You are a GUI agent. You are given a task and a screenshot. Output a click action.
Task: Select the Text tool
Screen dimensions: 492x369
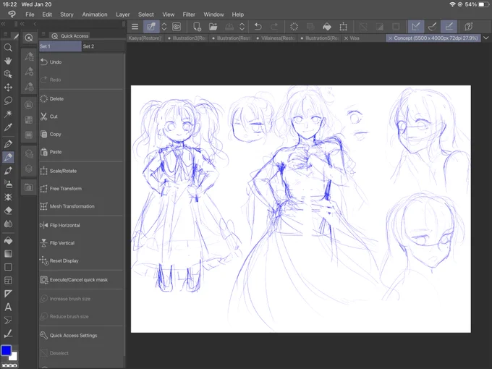(8, 307)
